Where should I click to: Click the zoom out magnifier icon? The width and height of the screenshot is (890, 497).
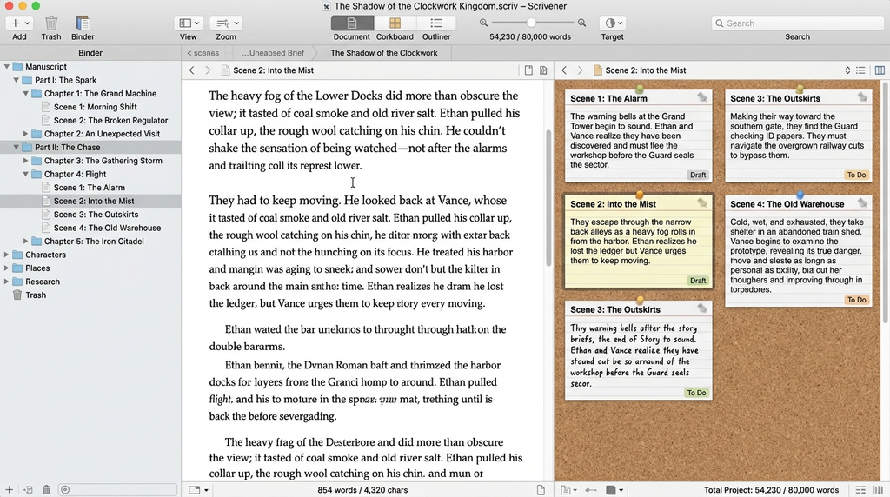[x=483, y=23]
